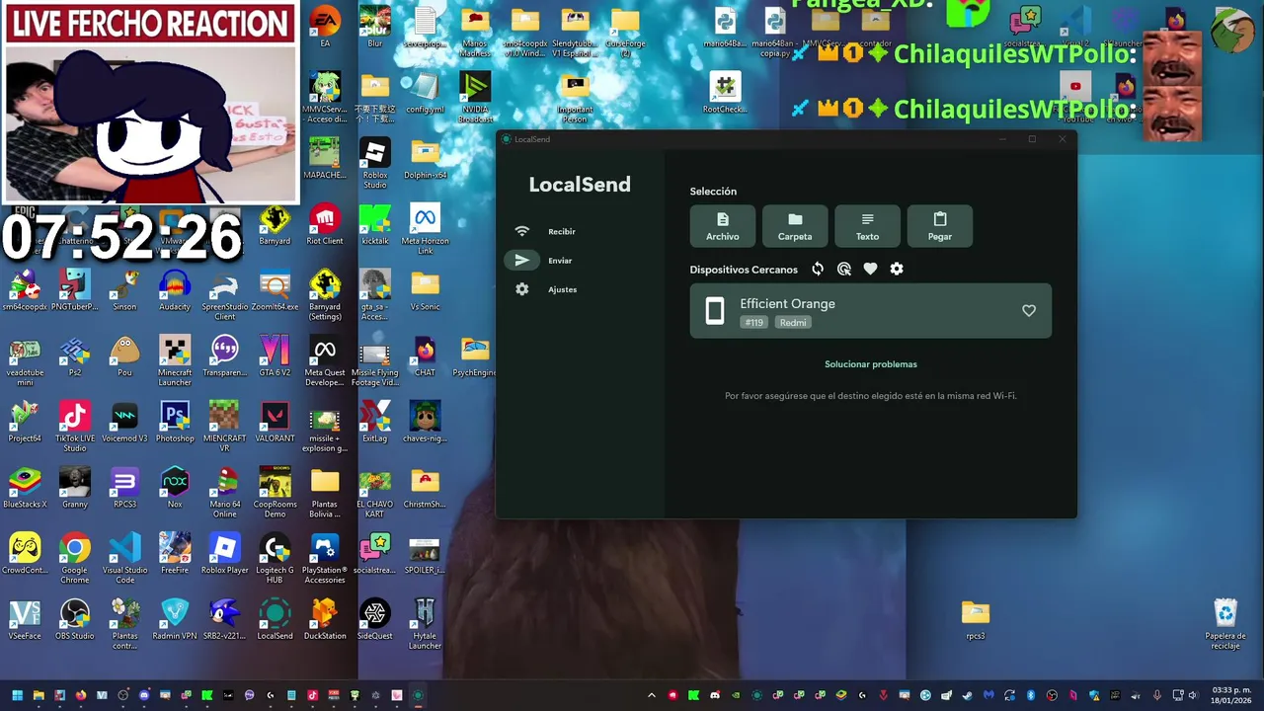Open Visual Studio Code desktop icon
The width and height of the screenshot is (1264, 711).
coord(124,559)
